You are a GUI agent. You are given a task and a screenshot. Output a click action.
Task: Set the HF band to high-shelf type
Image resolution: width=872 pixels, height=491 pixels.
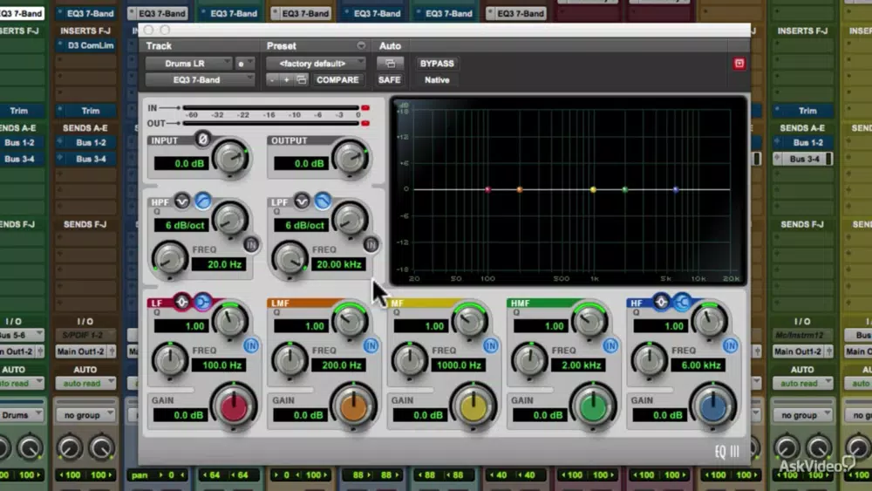682,302
